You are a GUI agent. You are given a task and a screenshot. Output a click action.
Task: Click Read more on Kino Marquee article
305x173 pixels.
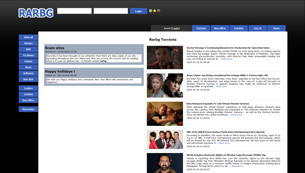(236, 115)
